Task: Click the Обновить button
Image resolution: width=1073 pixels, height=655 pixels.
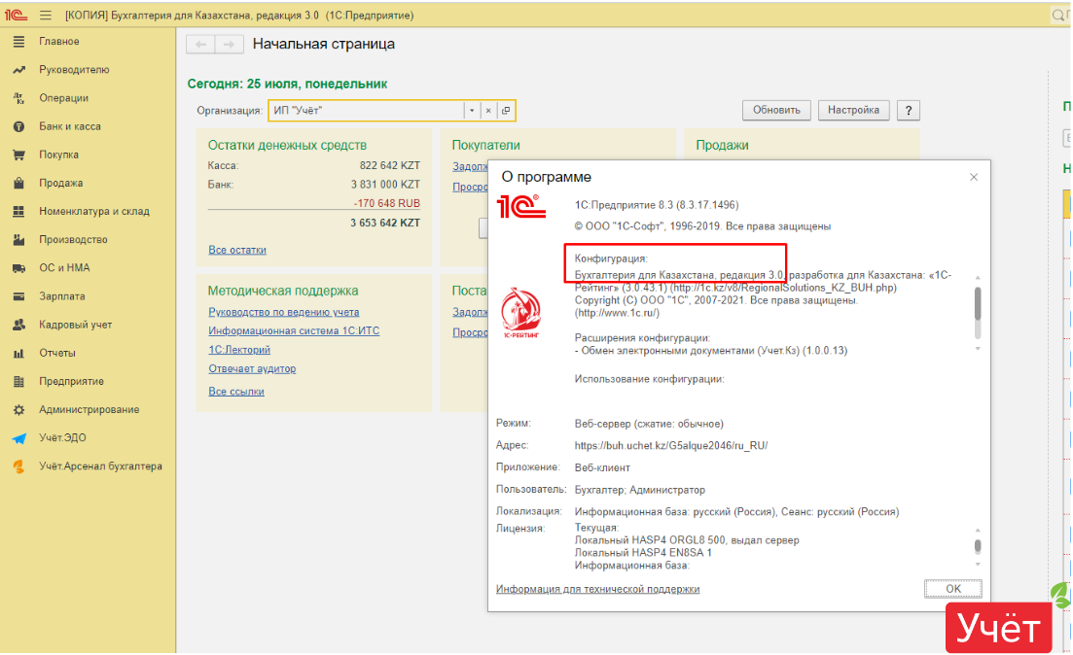Action: coord(776,110)
